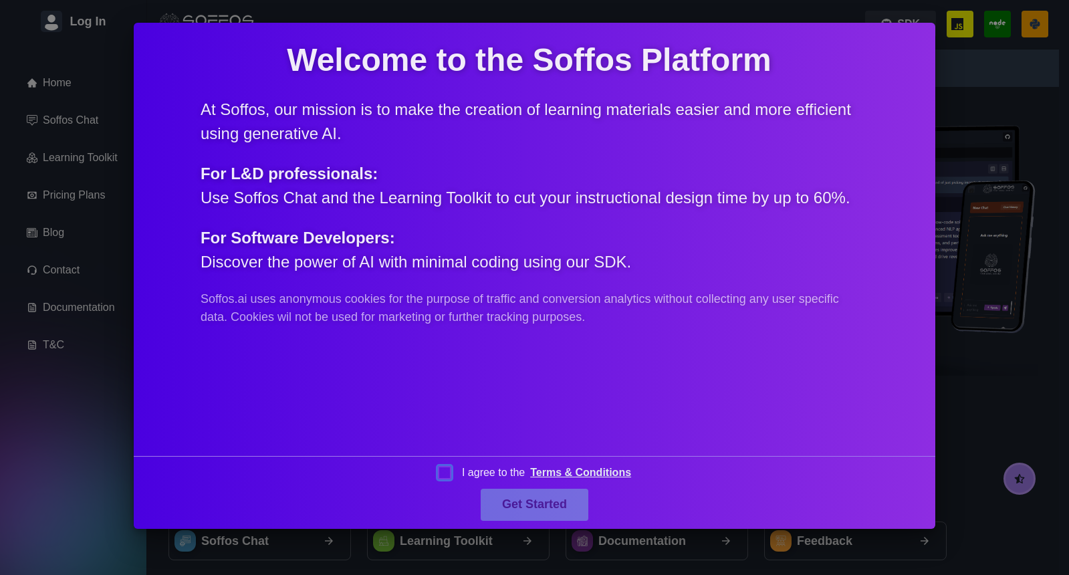Check the Terms & Conditions agreement checkbox
This screenshot has width=1069, height=575.
point(445,473)
